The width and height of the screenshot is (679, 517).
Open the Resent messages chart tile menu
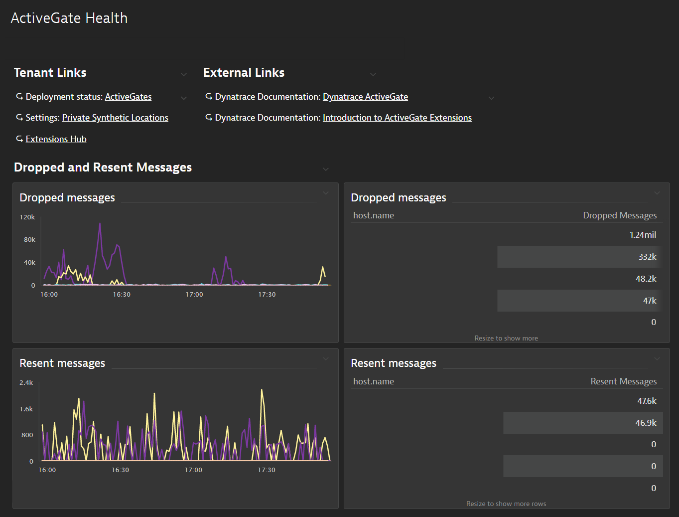326,358
